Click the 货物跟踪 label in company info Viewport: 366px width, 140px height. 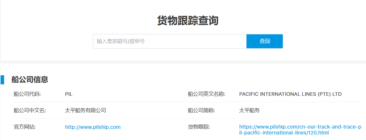pyautogui.click(x=199, y=127)
